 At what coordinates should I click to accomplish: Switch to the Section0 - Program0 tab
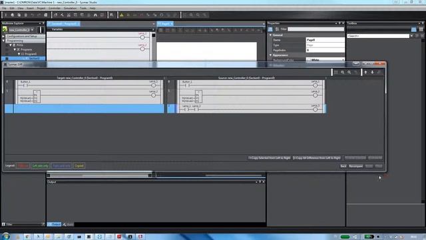tap(64, 24)
